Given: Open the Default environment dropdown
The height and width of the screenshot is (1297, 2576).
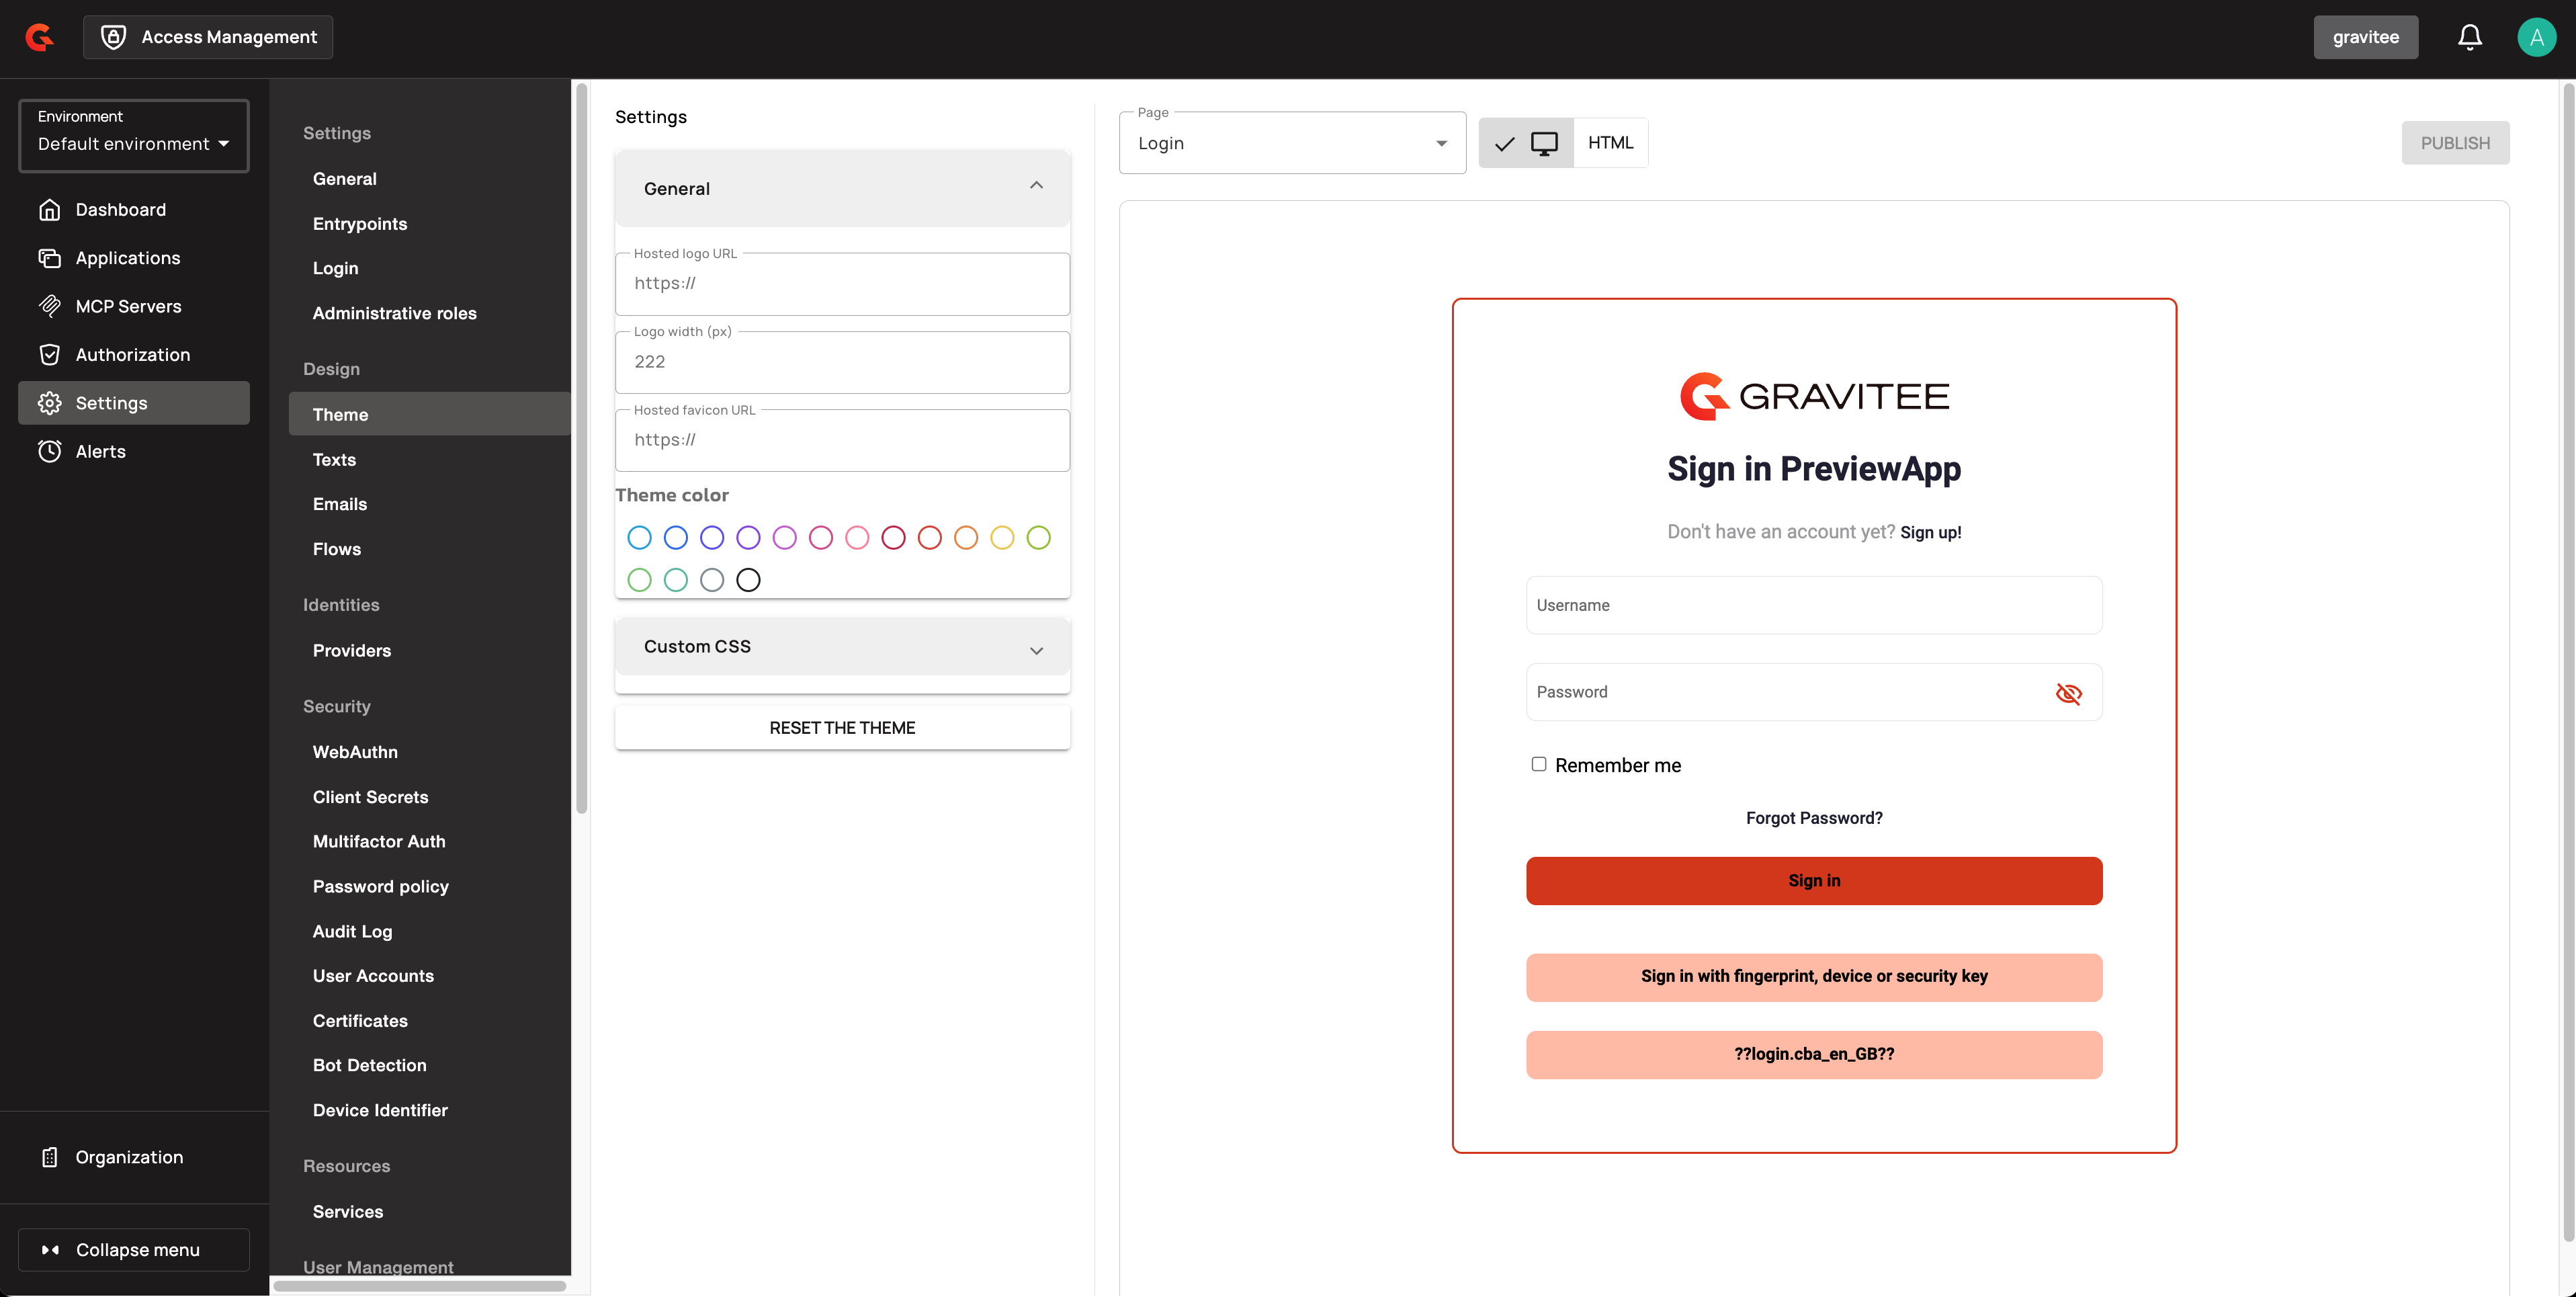Looking at the screenshot, I should click(x=134, y=143).
